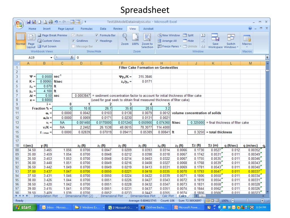The height and width of the screenshot is (218, 290).
Task: Hide the current workbook window
Action: coord(188,41)
